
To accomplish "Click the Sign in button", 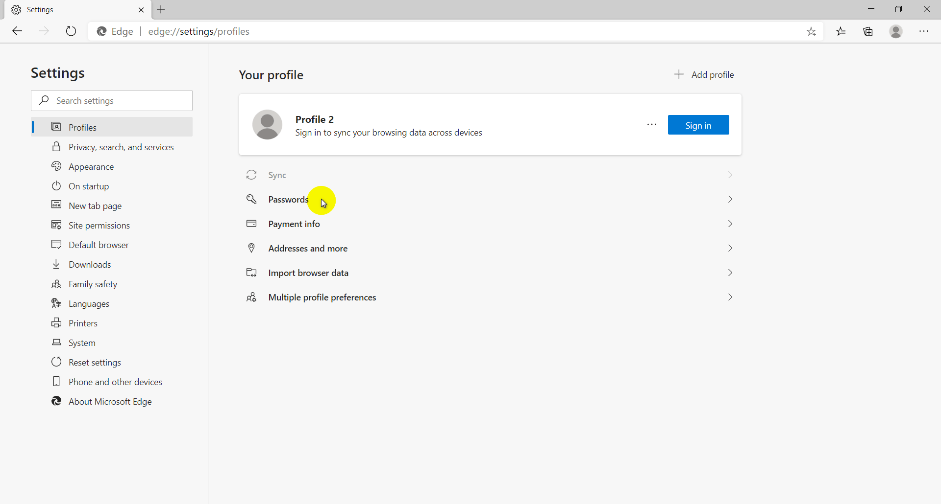I will click(698, 125).
